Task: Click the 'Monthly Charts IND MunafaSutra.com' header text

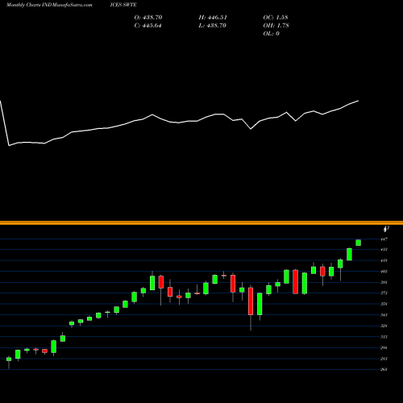Action: [49, 5]
